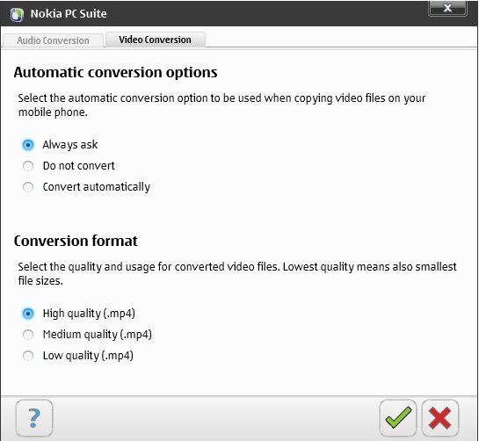Open help with the question mark button
Screen dimensions: 479x441
pos(34,418)
